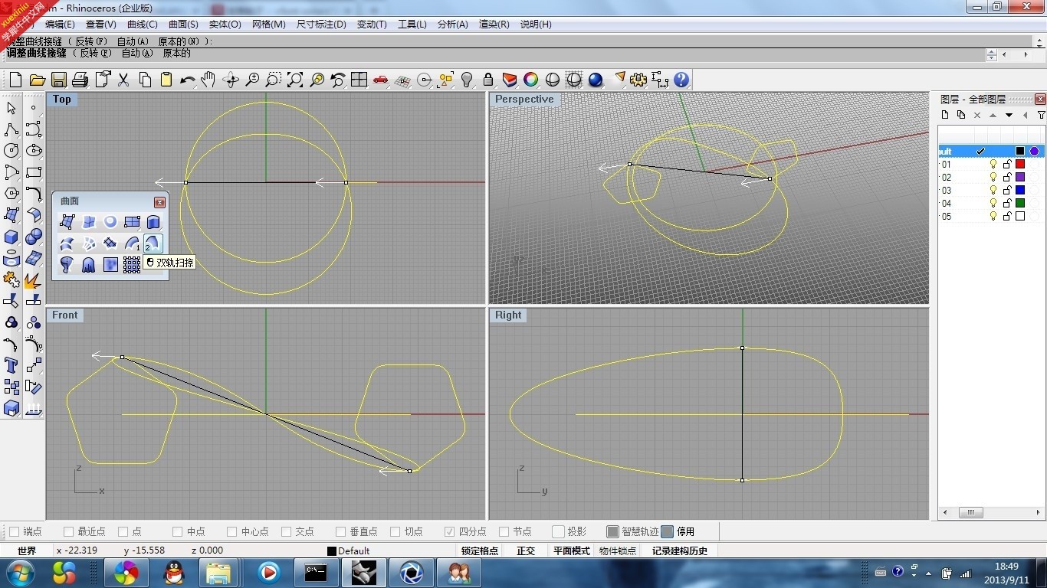Open the 实体(O) menu
The image size is (1047, 588).
click(x=225, y=24)
